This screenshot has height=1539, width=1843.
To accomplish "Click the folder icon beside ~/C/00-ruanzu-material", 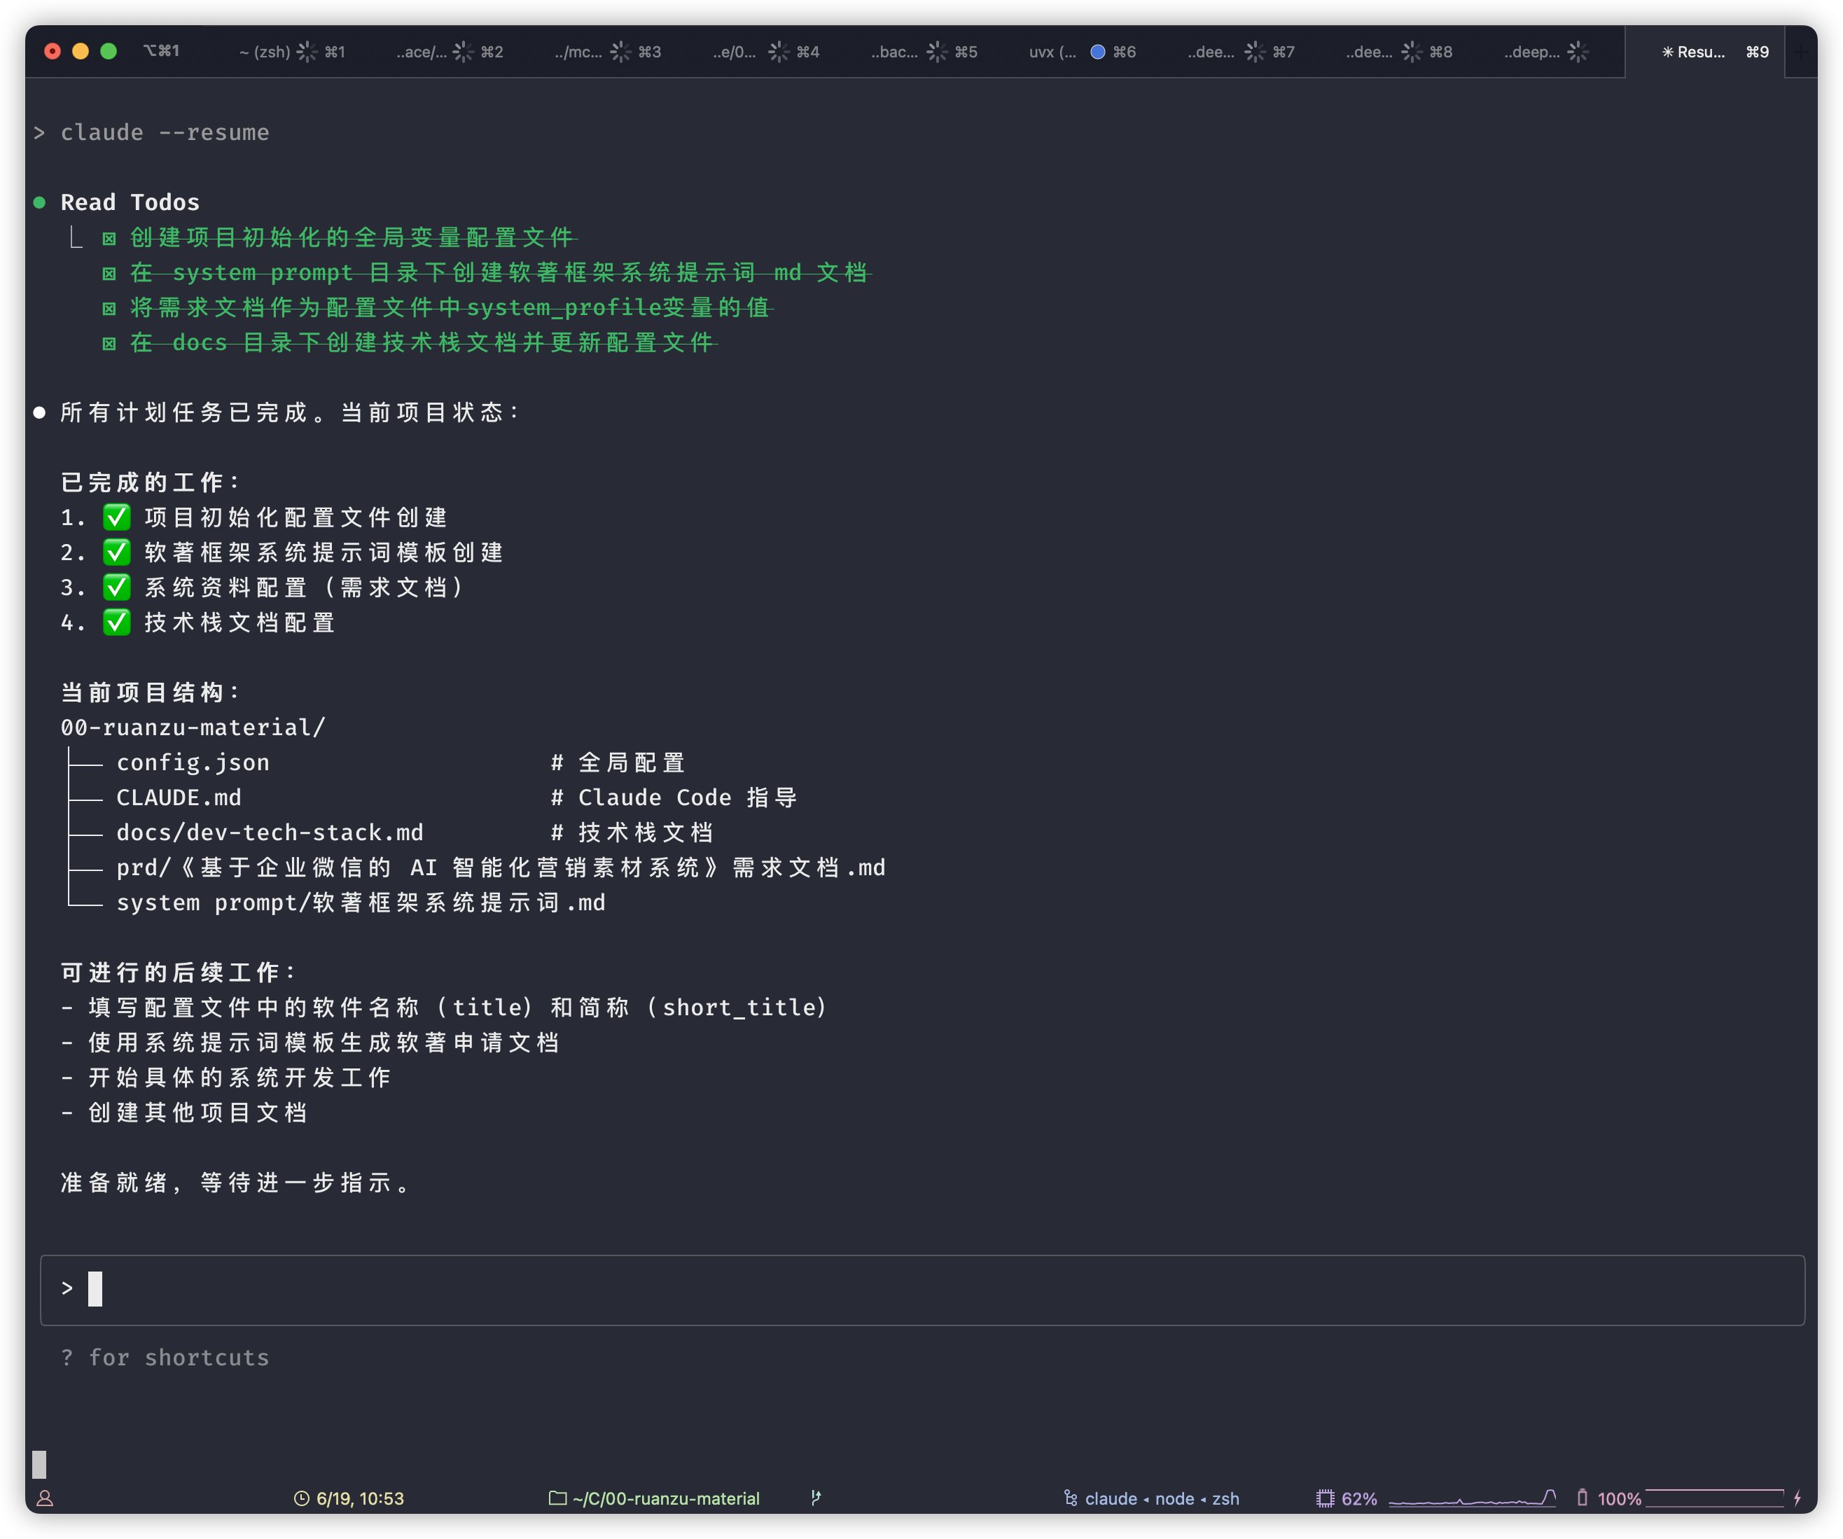I will 557,1498.
